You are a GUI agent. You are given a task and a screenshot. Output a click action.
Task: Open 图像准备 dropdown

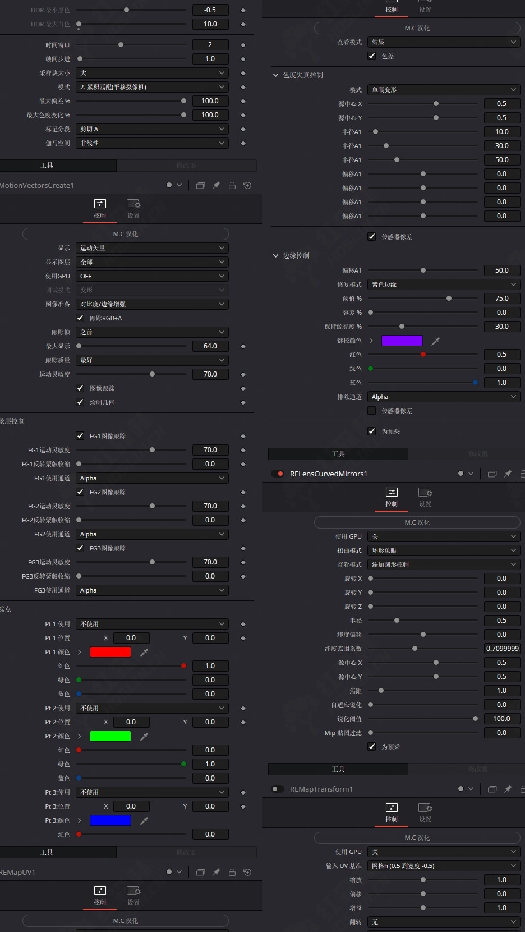pyautogui.click(x=152, y=304)
